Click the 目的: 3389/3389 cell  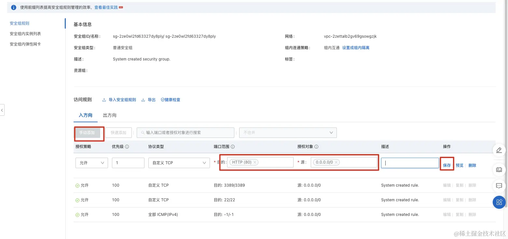(x=229, y=185)
